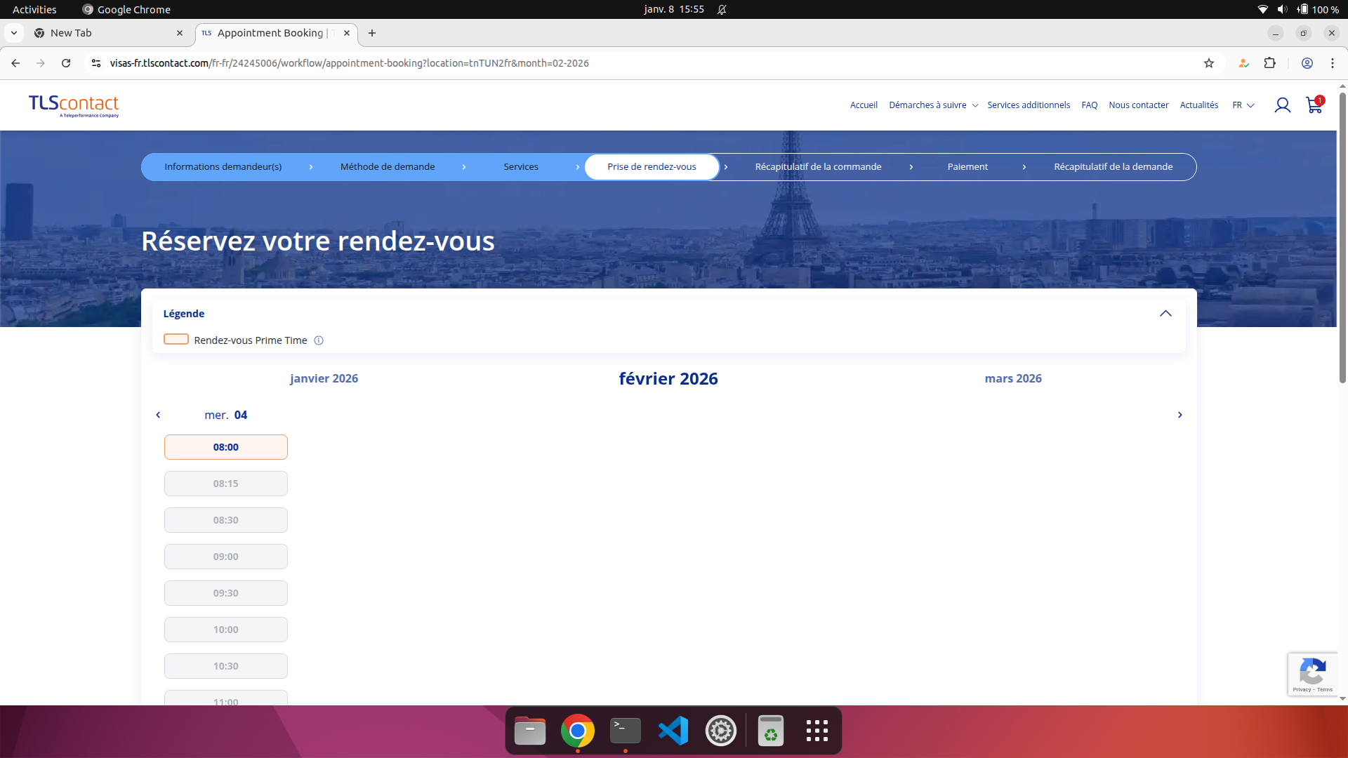Screen dimensions: 1348x758
Task: Open the shopping cart with badge 1
Action: pos(1313,105)
